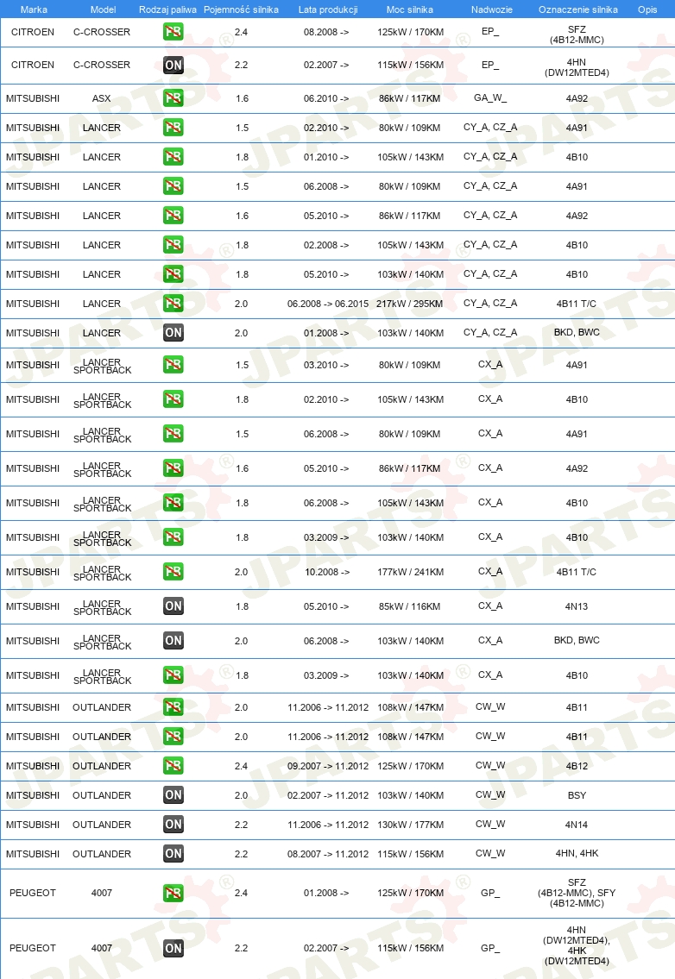Click petrol icon in Lancer Sportback 1.5 03.2010 row
This screenshot has width=675, height=979.
pyautogui.click(x=173, y=365)
